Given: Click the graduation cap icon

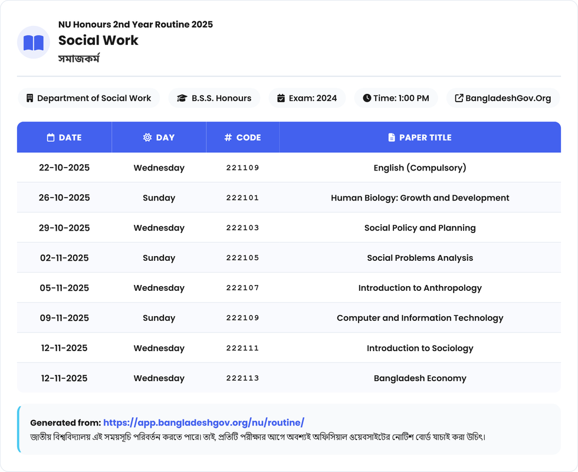Looking at the screenshot, I should 182,98.
